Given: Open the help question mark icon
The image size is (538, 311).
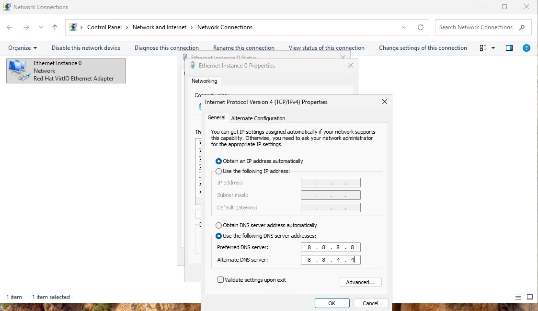Looking at the screenshot, I should [526, 48].
